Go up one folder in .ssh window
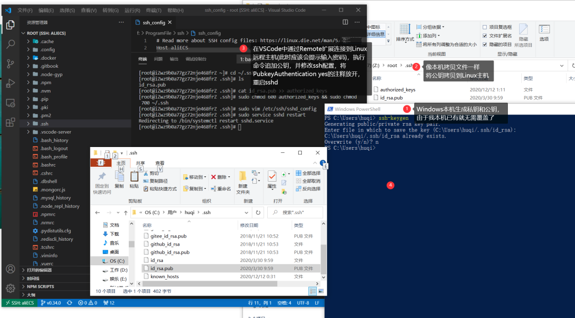Viewport: 575px width, 318px height. coord(126,213)
